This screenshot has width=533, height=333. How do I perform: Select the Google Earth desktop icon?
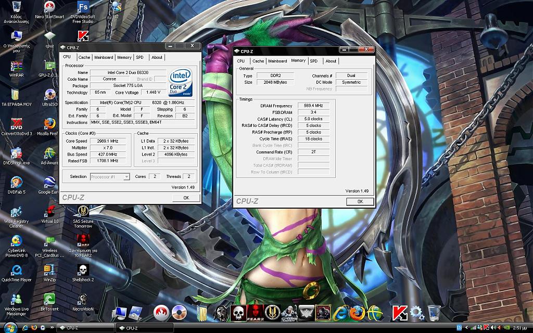coord(49,186)
